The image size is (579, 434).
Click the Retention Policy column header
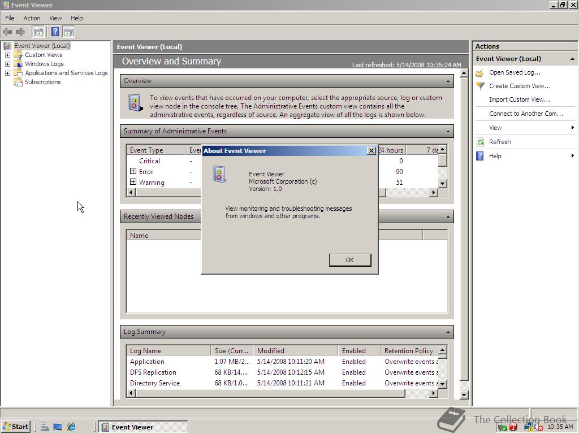[x=409, y=350]
